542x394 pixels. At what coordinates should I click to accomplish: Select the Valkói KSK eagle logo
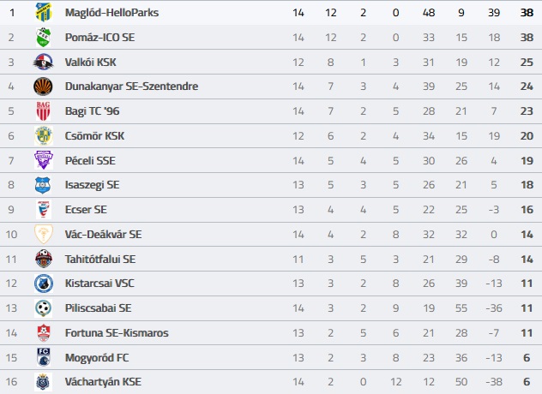(44, 63)
